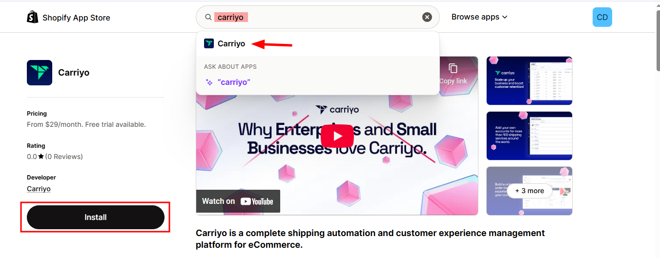Play the YouTube video
The height and width of the screenshot is (258, 660).
click(337, 136)
